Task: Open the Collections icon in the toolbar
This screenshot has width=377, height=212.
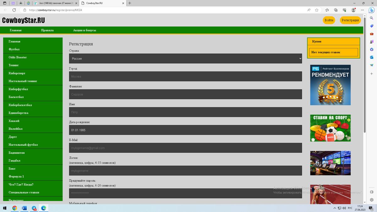Action: (x=336, y=10)
